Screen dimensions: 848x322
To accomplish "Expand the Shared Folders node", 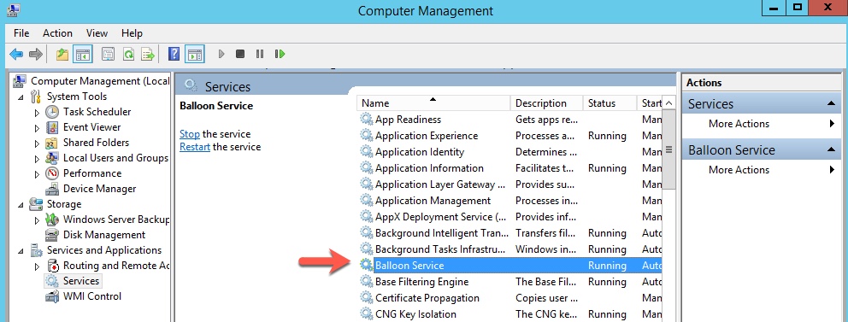I will pos(37,143).
